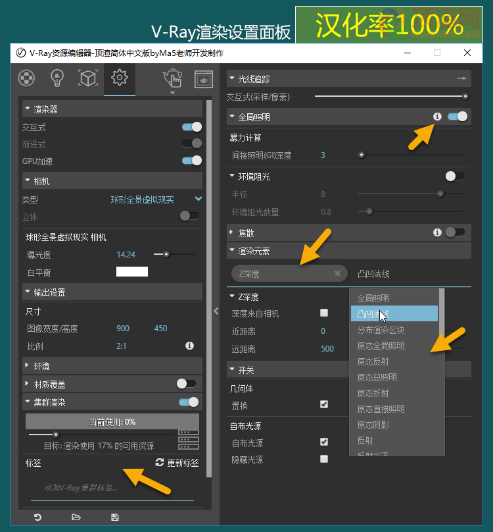The height and width of the screenshot is (532, 493).
Task: Click the 白平衡 white color swatch
Action: coord(132,272)
